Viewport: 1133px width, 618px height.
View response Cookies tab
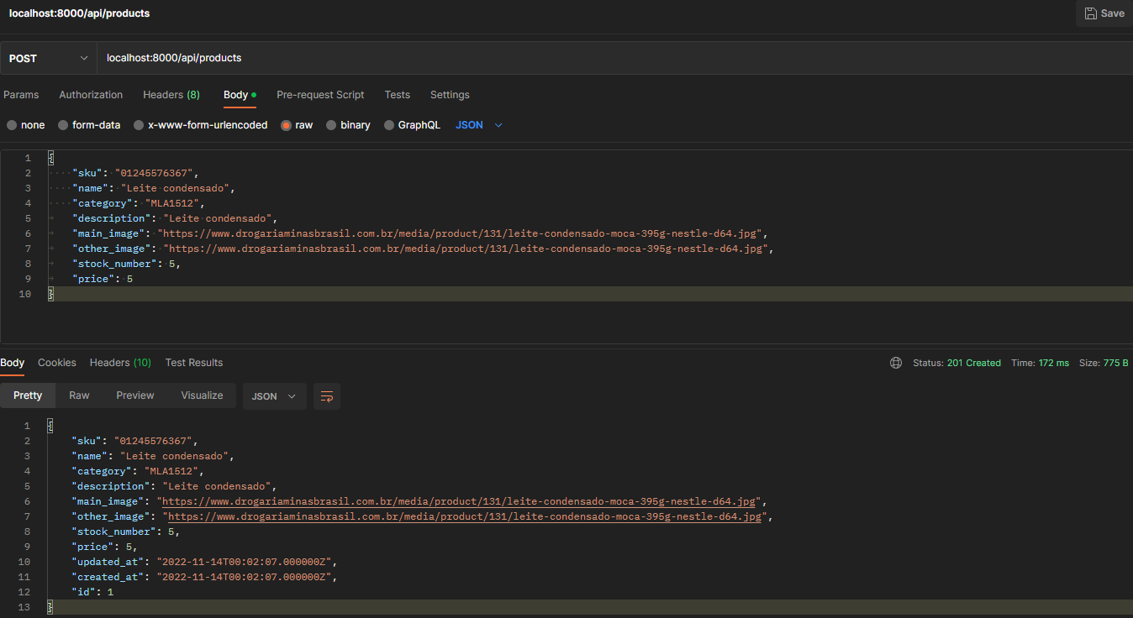pos(56,362)
